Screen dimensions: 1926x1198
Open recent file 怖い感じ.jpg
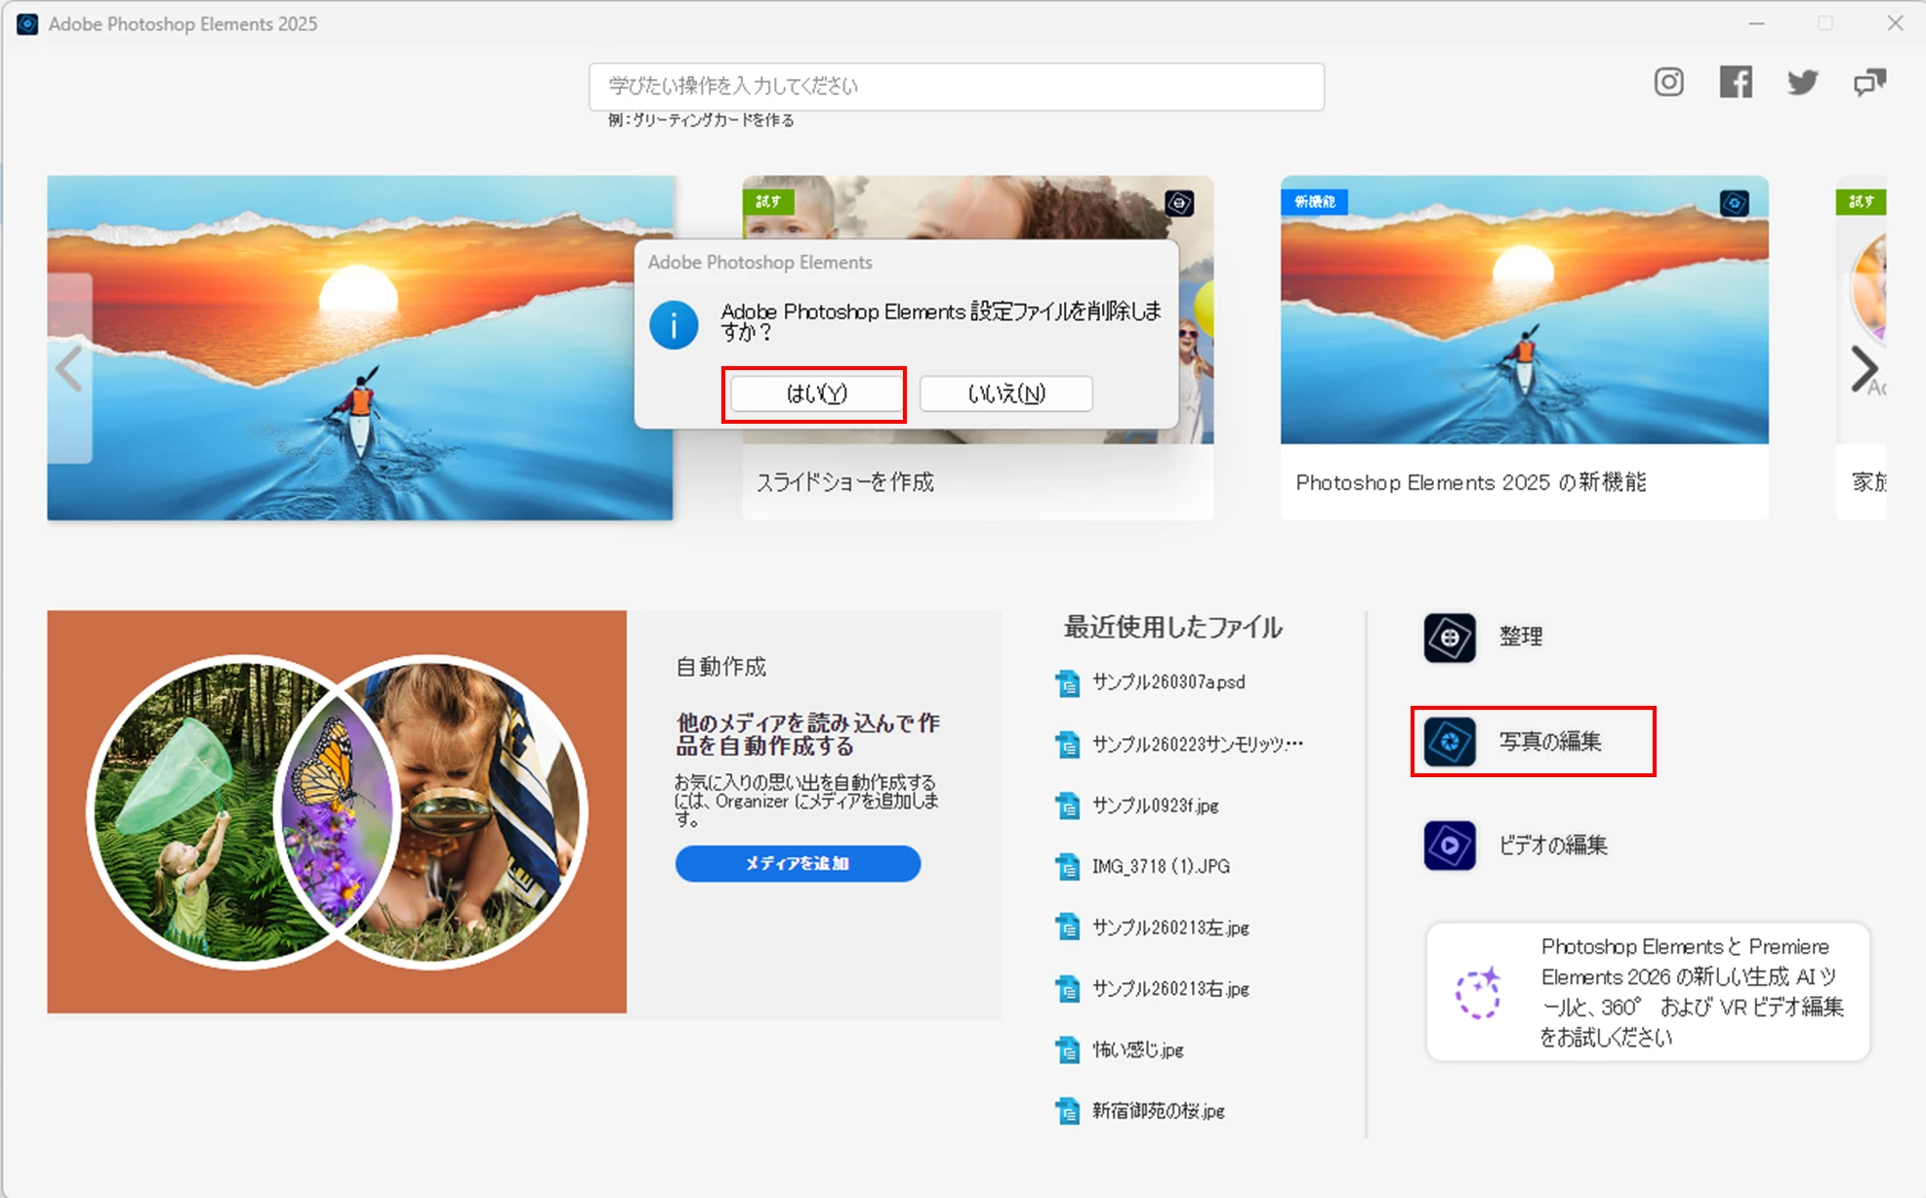point(1137,1051)
